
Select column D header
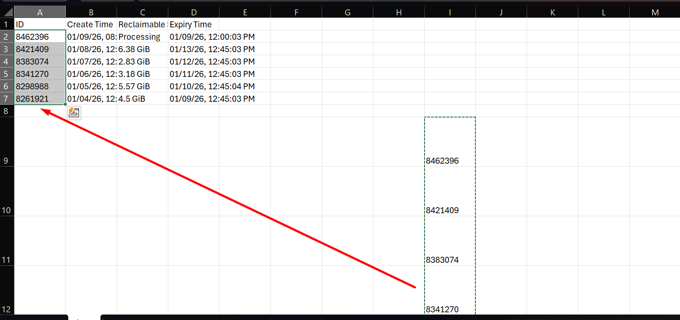pyautogui.click(x=193, y=12)
